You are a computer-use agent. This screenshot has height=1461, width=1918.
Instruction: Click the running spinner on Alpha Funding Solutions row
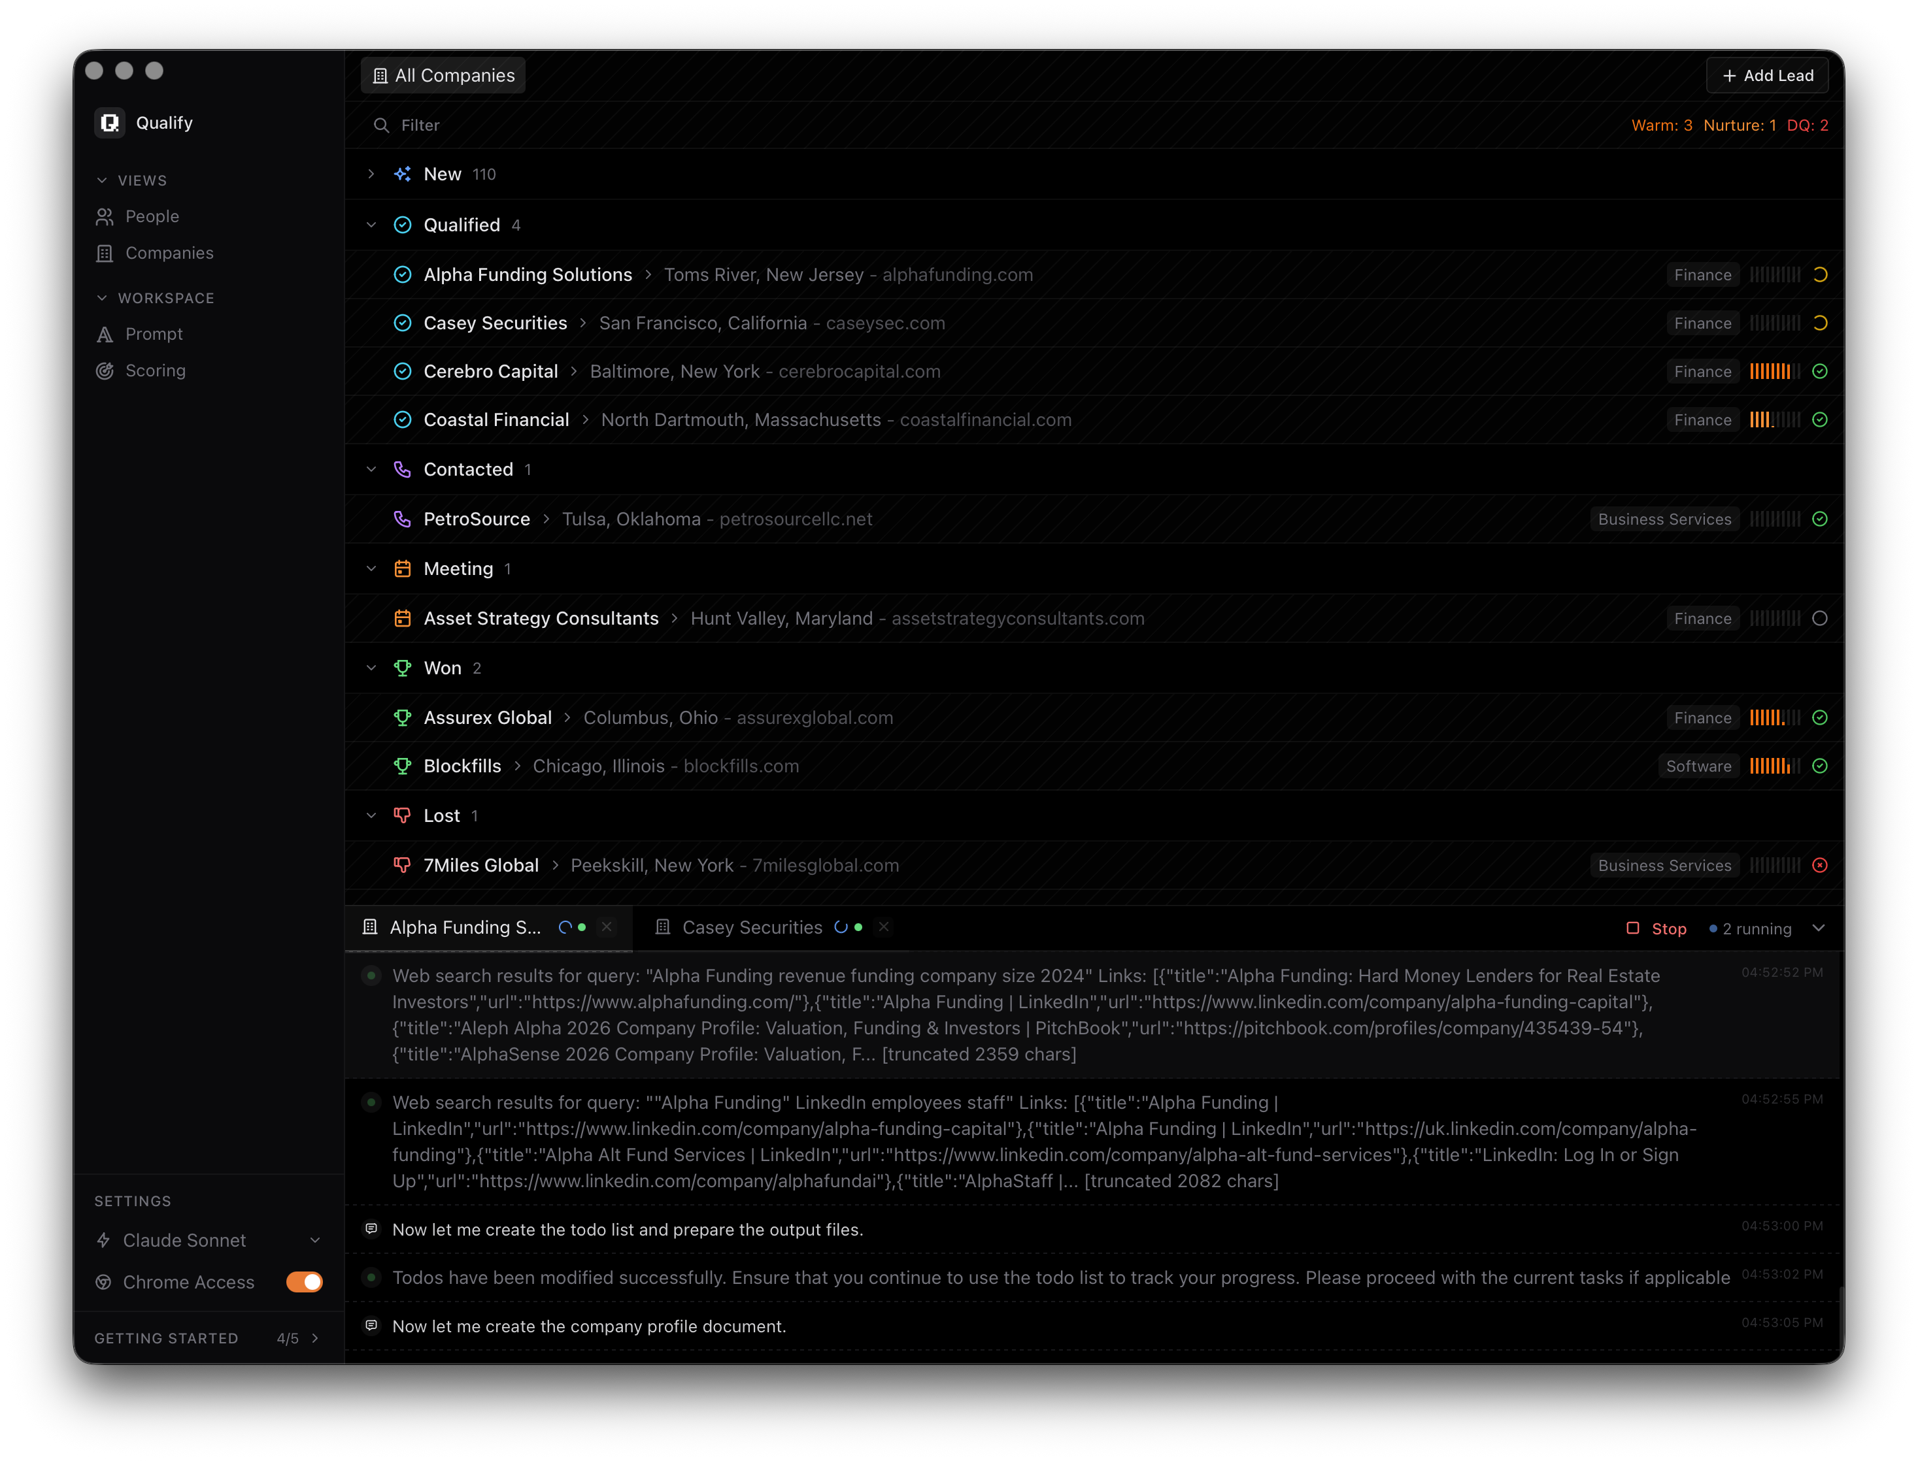[x=1820, y=275]
